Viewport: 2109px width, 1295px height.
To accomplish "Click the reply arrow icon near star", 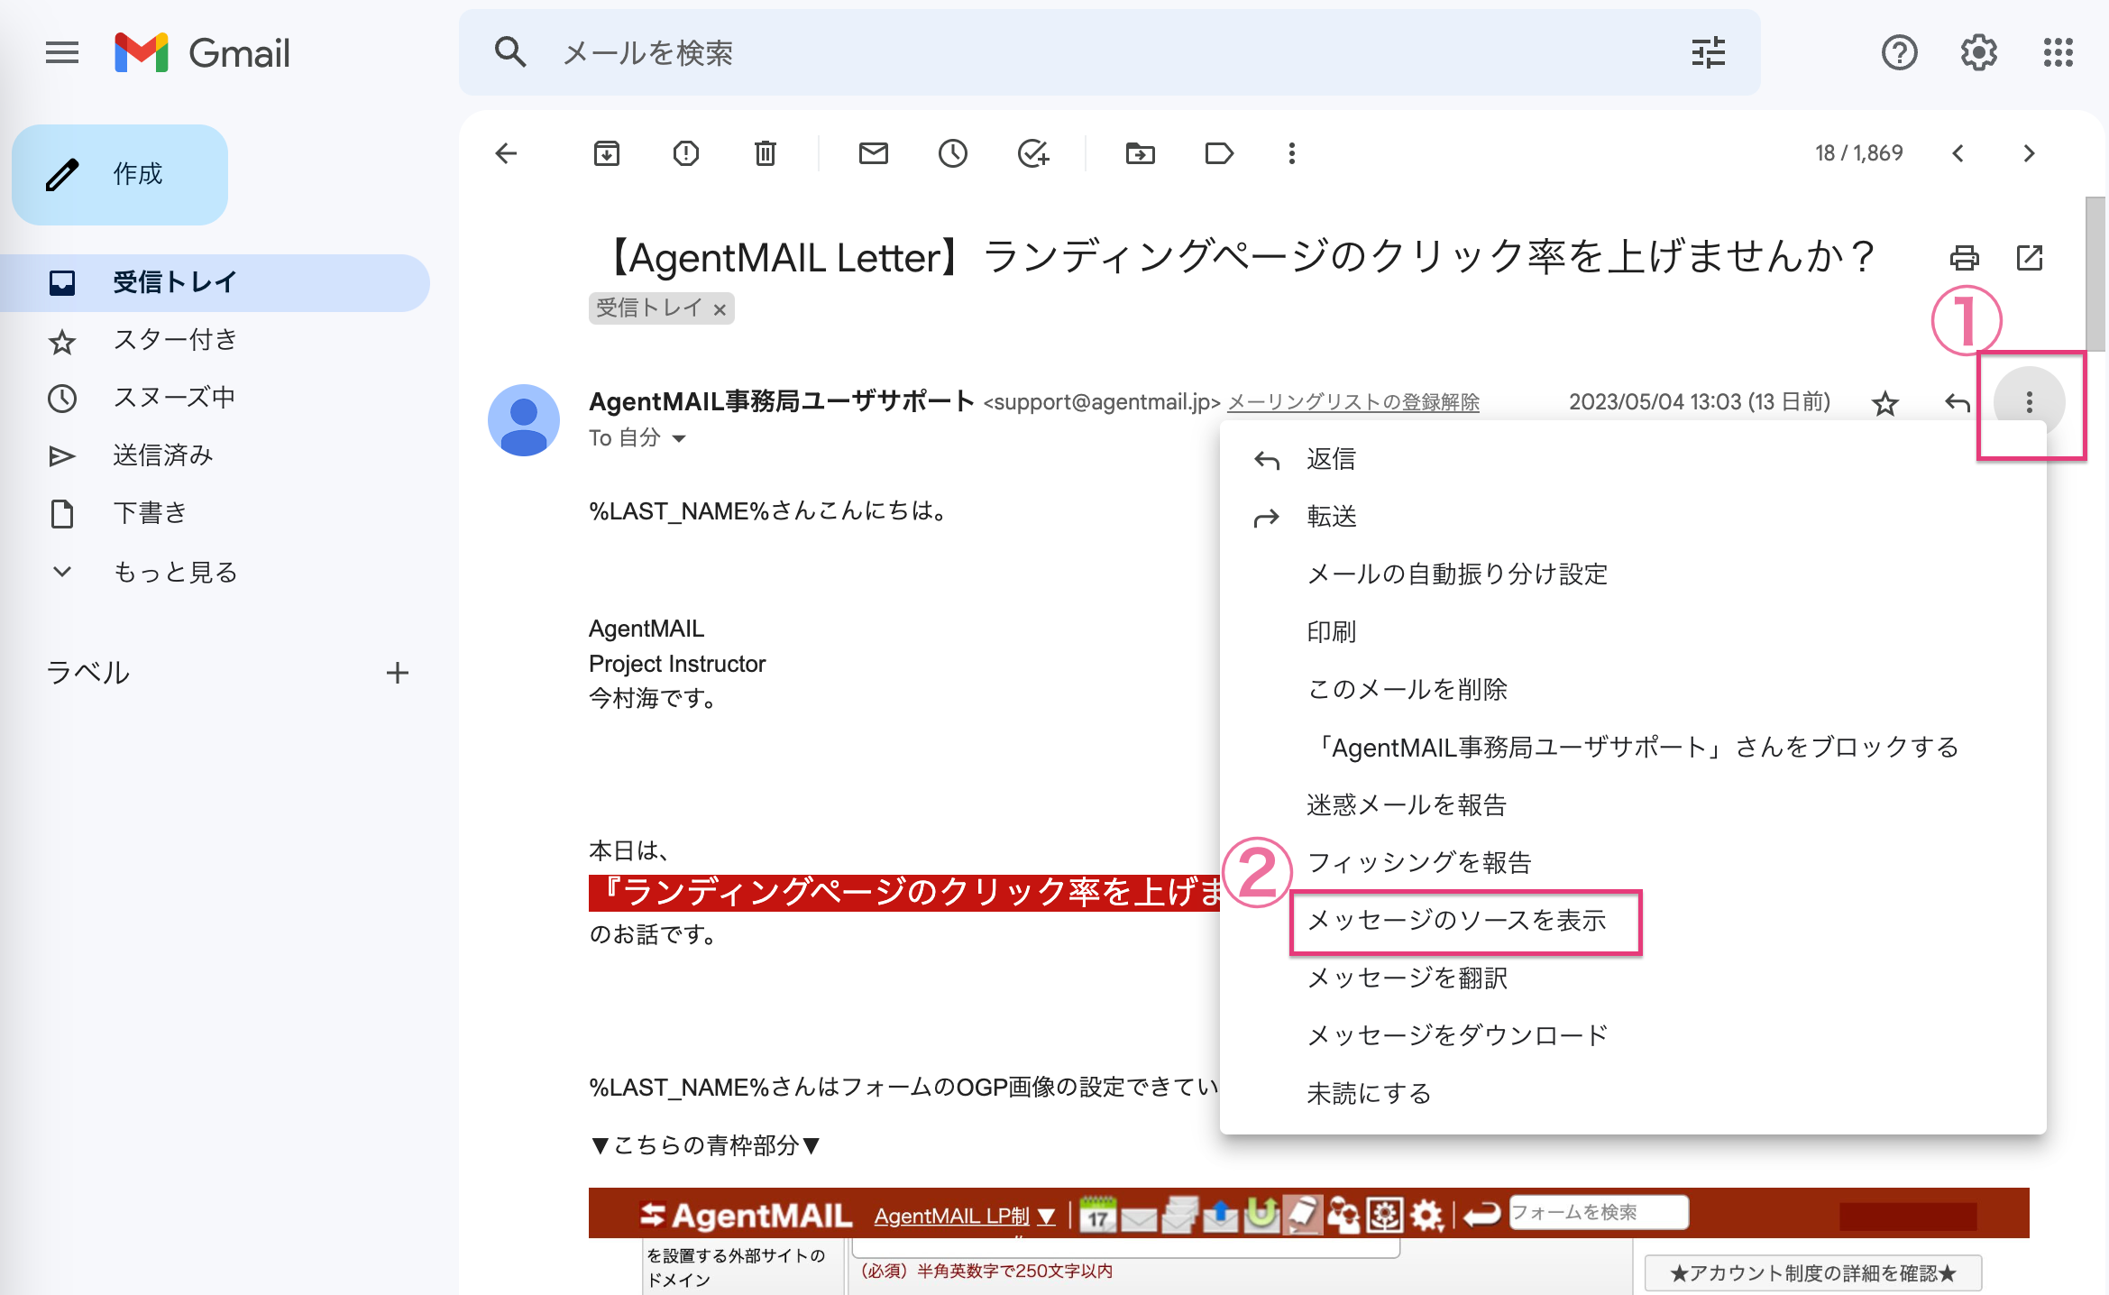I will tap(1957, 402).
